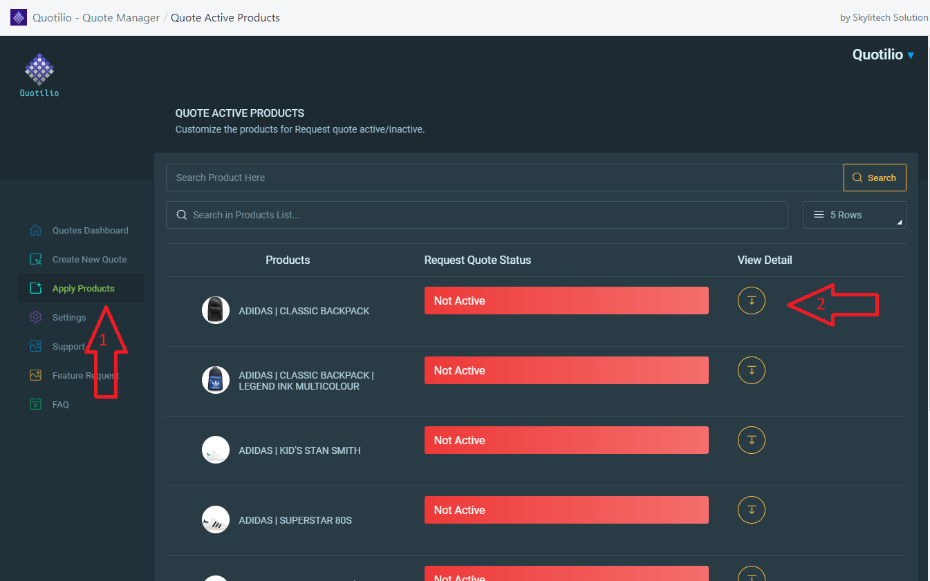Click the ADIDAS | SUPERSTAR 80S name
This screenshot has height=581, width=930.
click(295, 520)
